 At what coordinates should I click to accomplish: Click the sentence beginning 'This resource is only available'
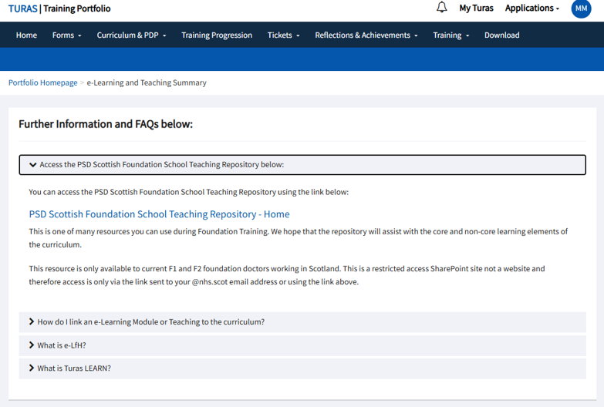[x=287, y=275]
